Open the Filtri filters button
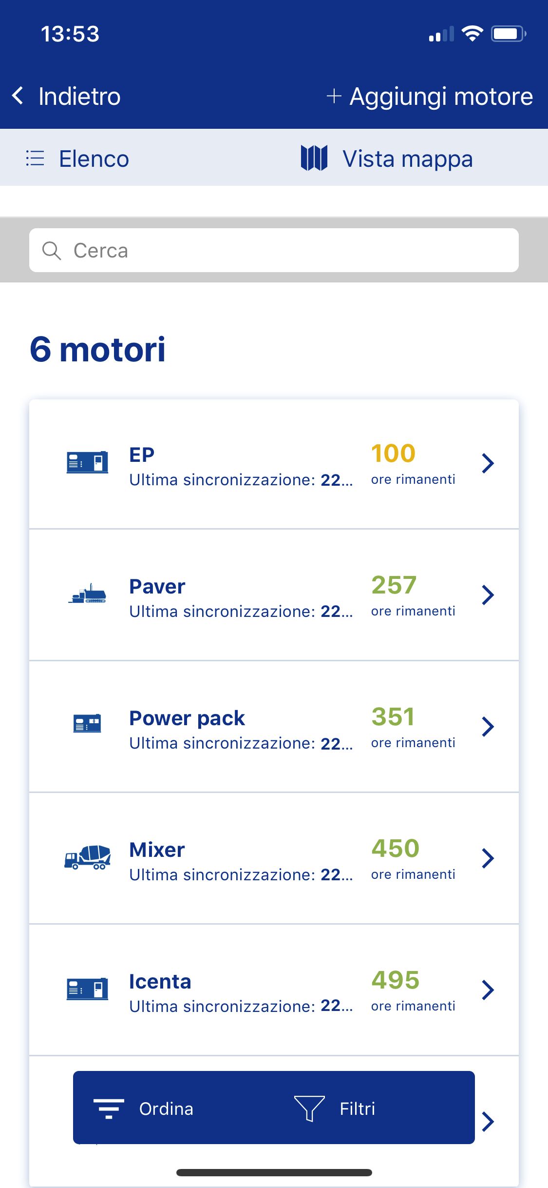 (357, 1109)
